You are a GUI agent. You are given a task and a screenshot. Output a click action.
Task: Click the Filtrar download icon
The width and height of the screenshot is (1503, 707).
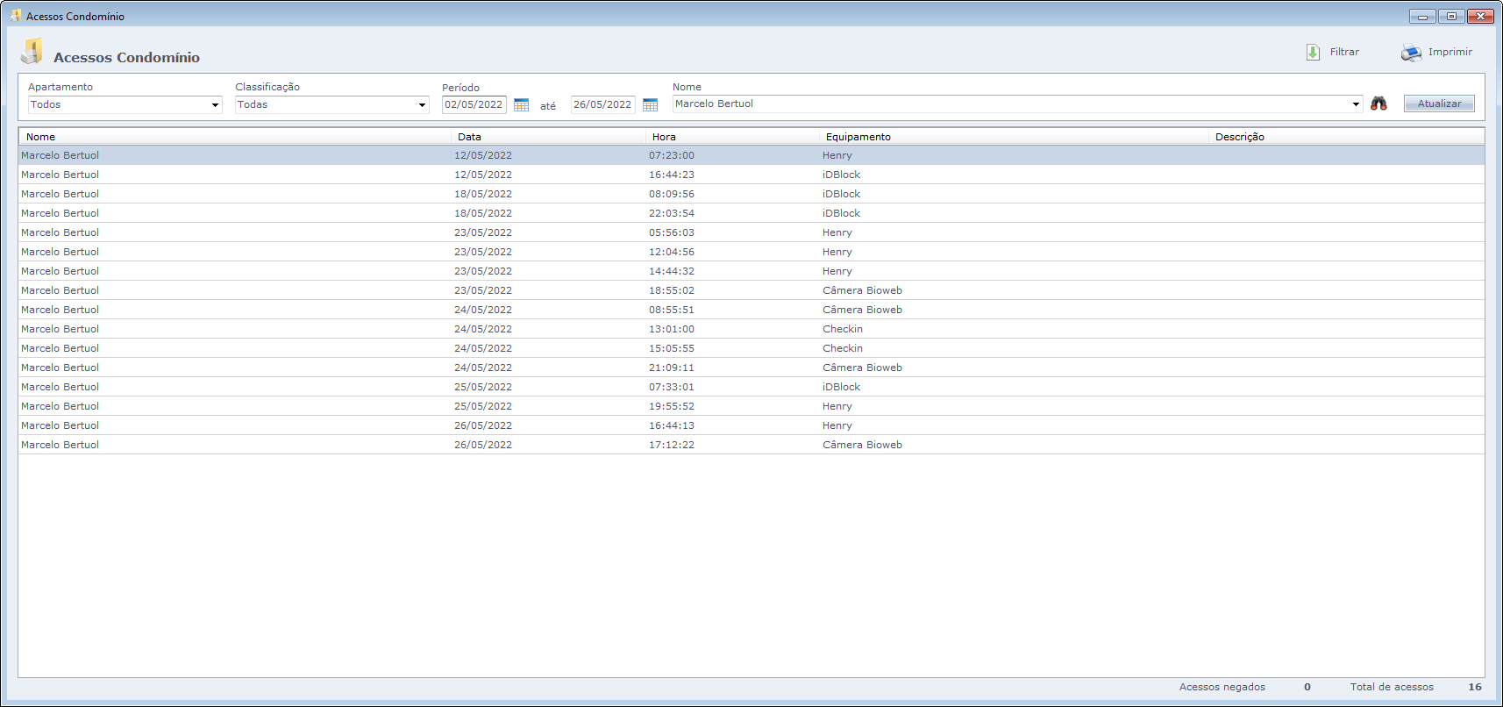pyautogui.click(x=1313, y=53)
